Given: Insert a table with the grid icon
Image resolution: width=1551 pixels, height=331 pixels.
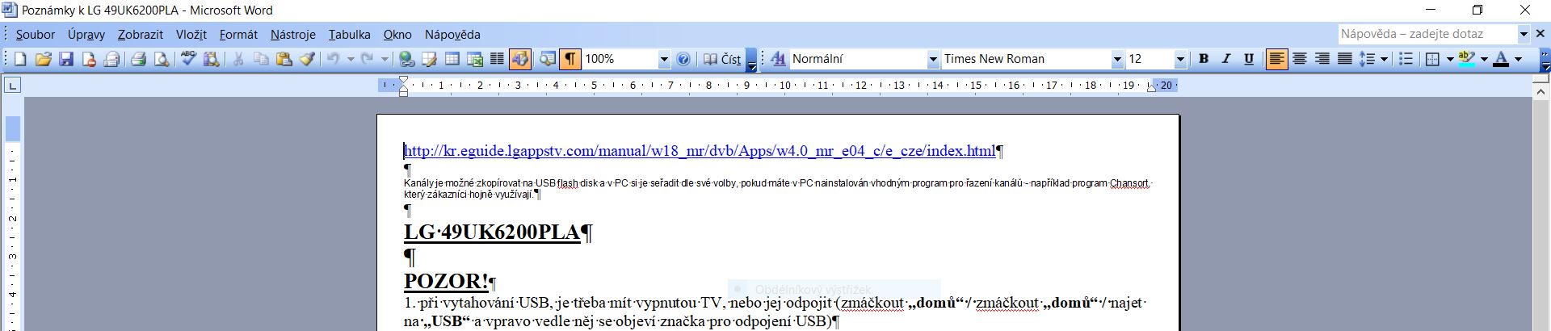Looking at the screenshot, I should click(x=452, y=59).
